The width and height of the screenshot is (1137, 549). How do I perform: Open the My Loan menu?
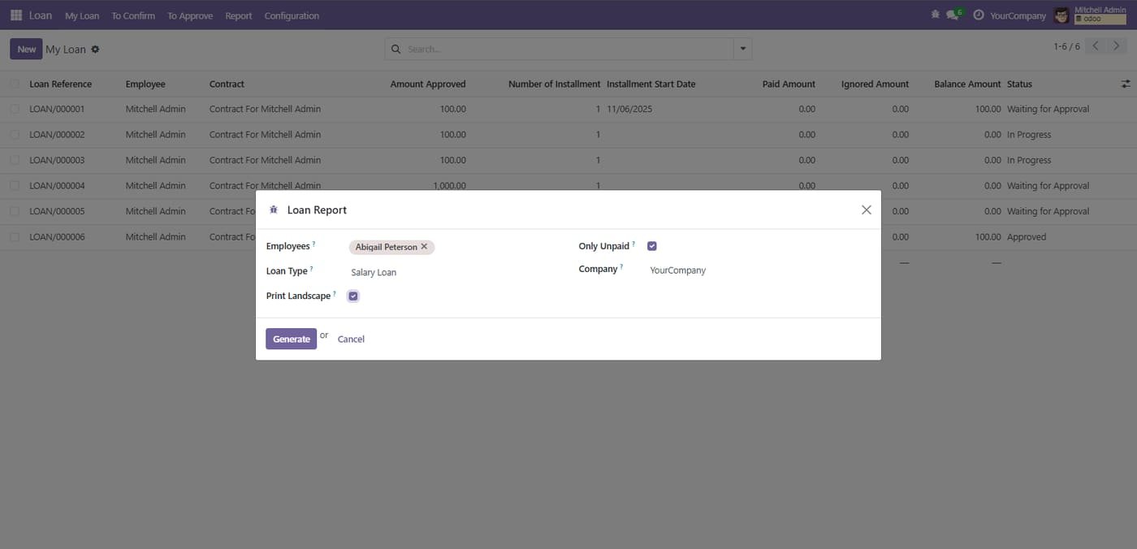82,15
